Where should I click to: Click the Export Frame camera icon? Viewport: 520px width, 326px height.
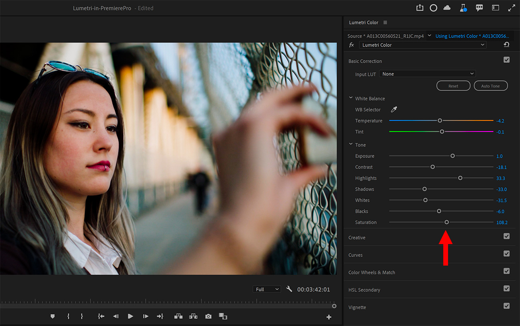click(208, 316)
